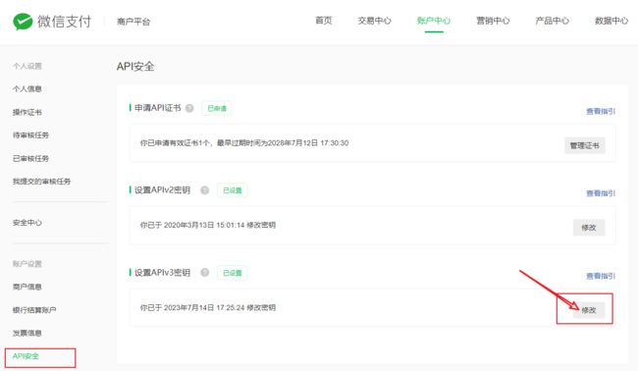Click 商户平台 header text
Viewport: 638px width, 371px height.
tap(133, 22)
